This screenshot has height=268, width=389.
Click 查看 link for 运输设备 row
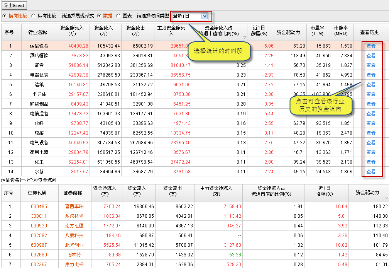pyautogui.click(x=370, y=46)
